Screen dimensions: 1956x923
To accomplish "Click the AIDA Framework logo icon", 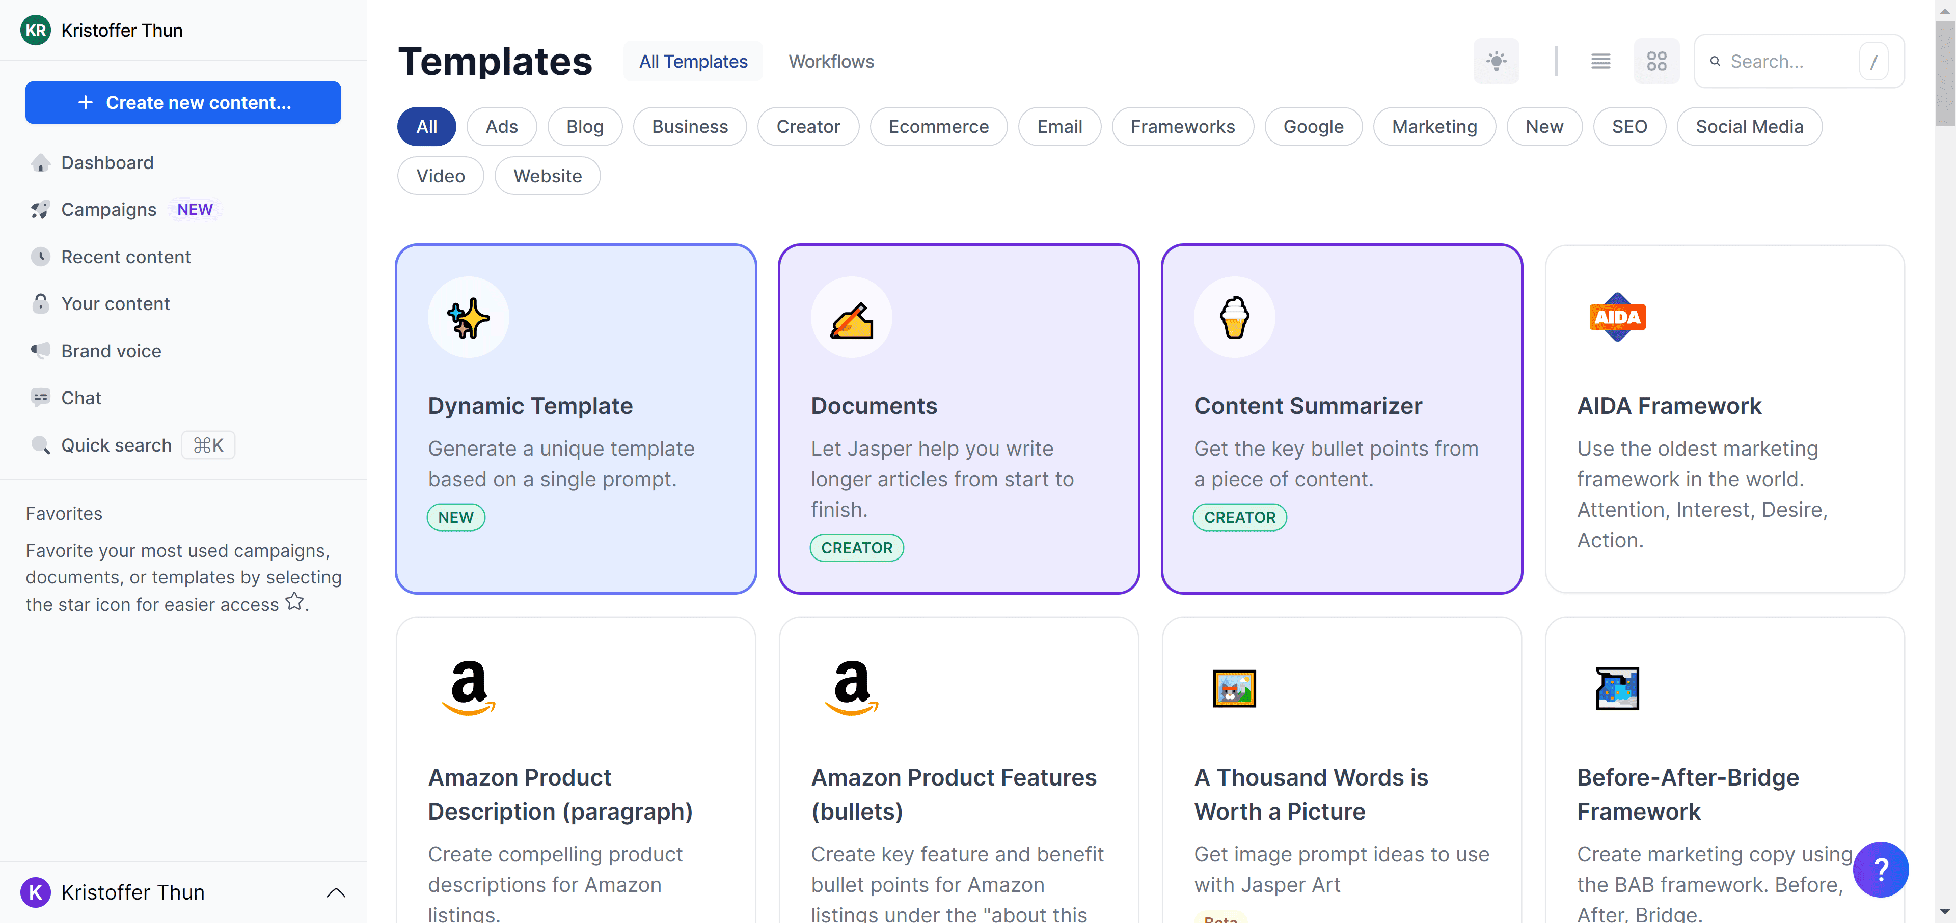I will [1617, 317].
